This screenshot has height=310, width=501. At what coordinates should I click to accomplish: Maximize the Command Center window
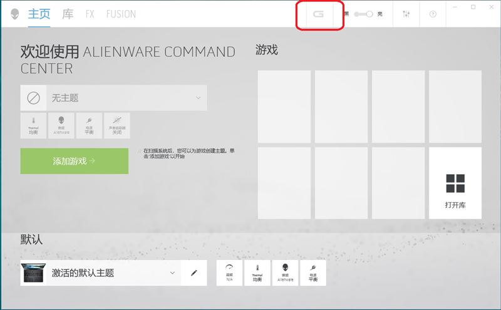click(473, 7)
